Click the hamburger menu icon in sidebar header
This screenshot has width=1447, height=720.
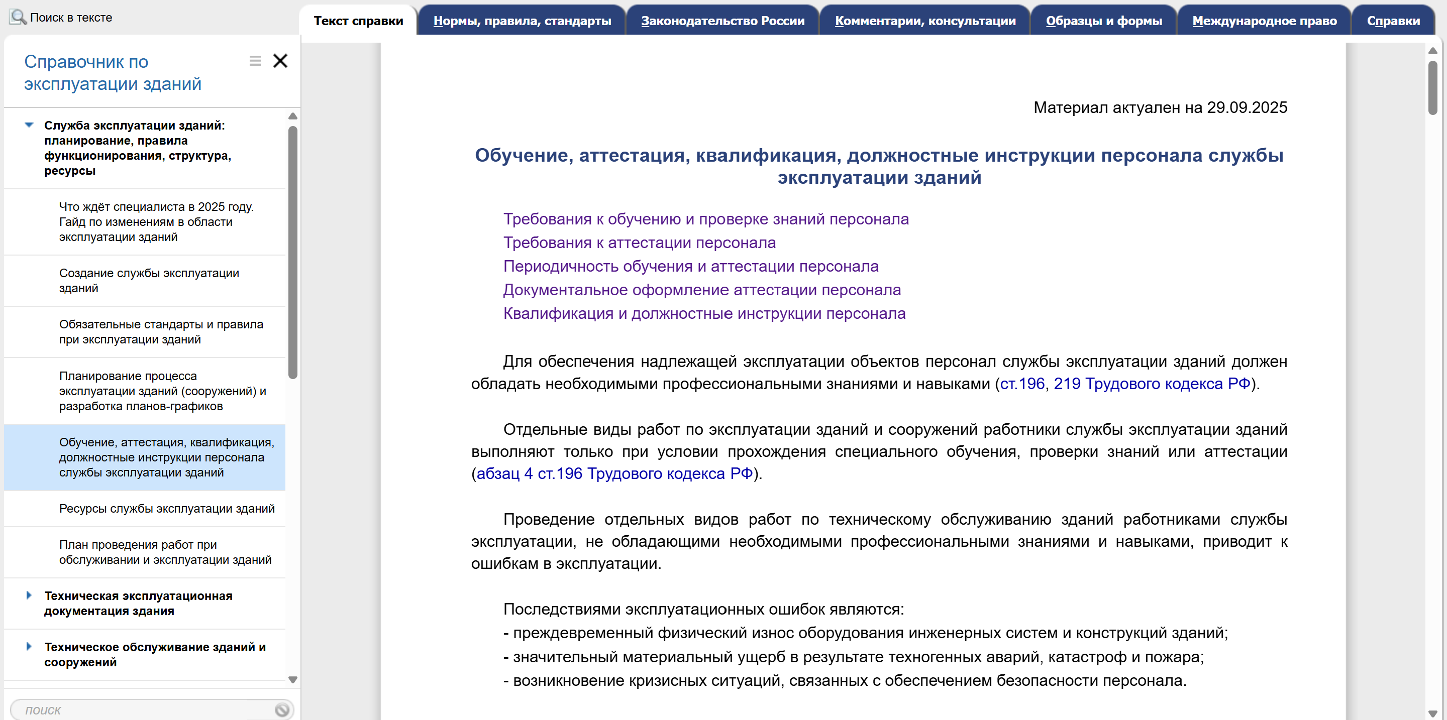tap(255, 61)
